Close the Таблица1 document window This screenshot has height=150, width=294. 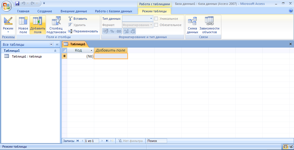click(x=291, y=44)
